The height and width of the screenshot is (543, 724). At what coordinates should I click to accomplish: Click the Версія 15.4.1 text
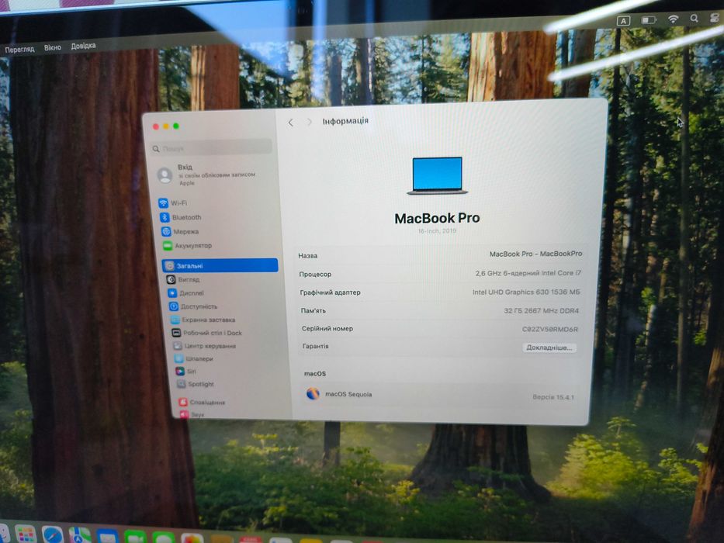tap(553, 397)
